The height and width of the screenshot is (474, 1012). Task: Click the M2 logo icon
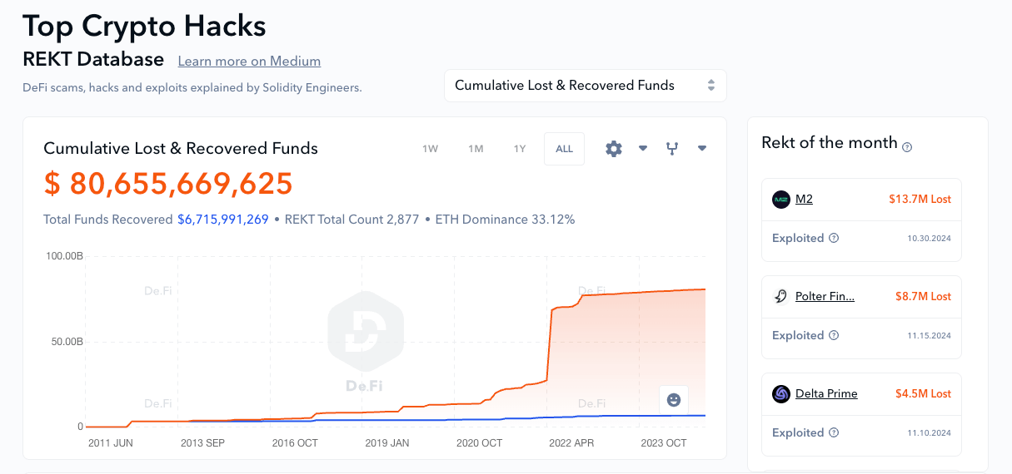point(781,200)
